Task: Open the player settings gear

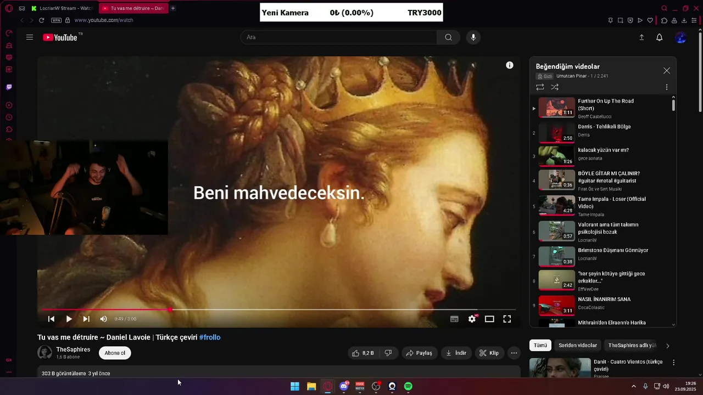Action: [x=472, y=319]
